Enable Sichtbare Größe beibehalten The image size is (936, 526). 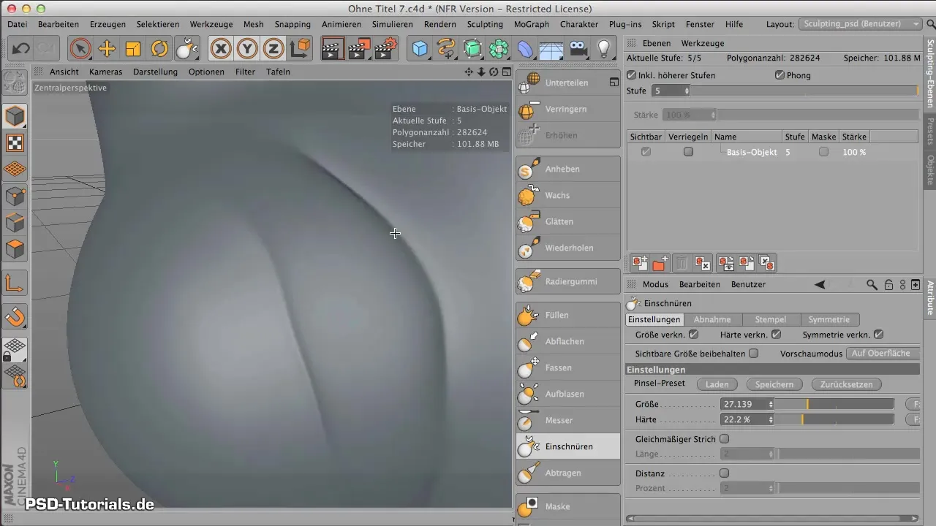pos(754,353)
